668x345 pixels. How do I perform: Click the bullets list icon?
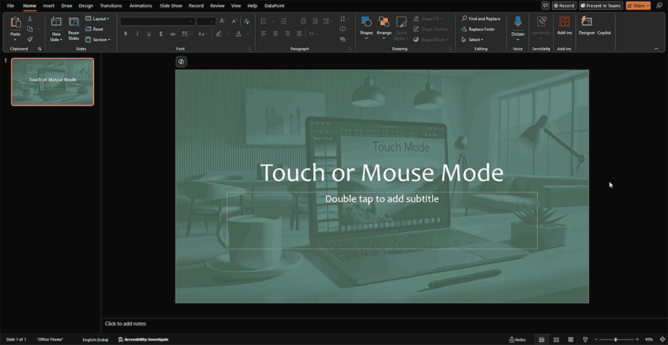click(x=263, y=21)
